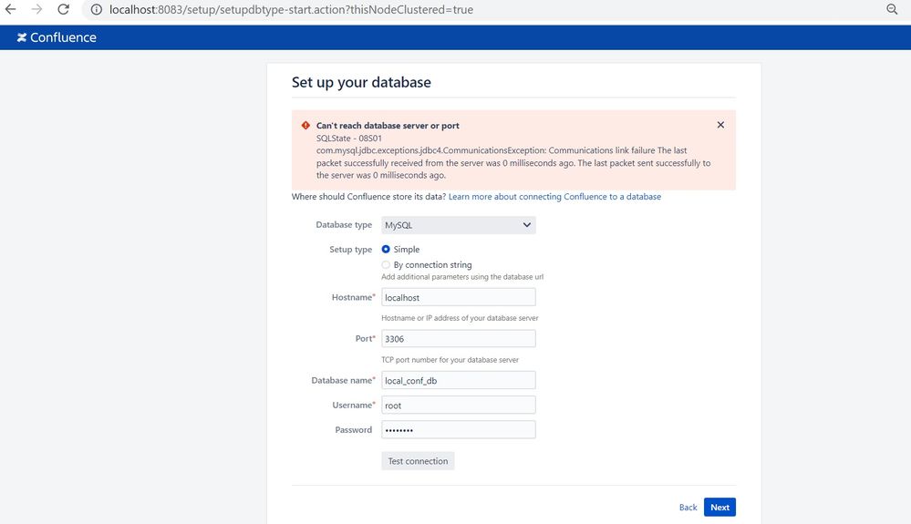Click the 'Hostname or IP address' hint text
The height and width of the screenshot is (524, 911).
tap(460, 318)
